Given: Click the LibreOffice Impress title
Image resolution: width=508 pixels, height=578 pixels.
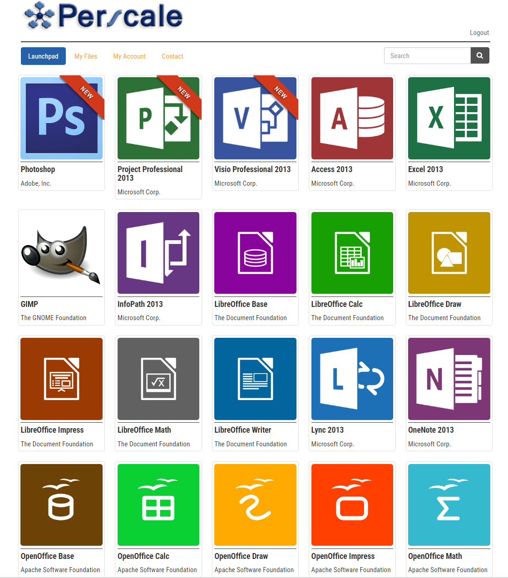Looking at the screenshot, I should [52, 430].
